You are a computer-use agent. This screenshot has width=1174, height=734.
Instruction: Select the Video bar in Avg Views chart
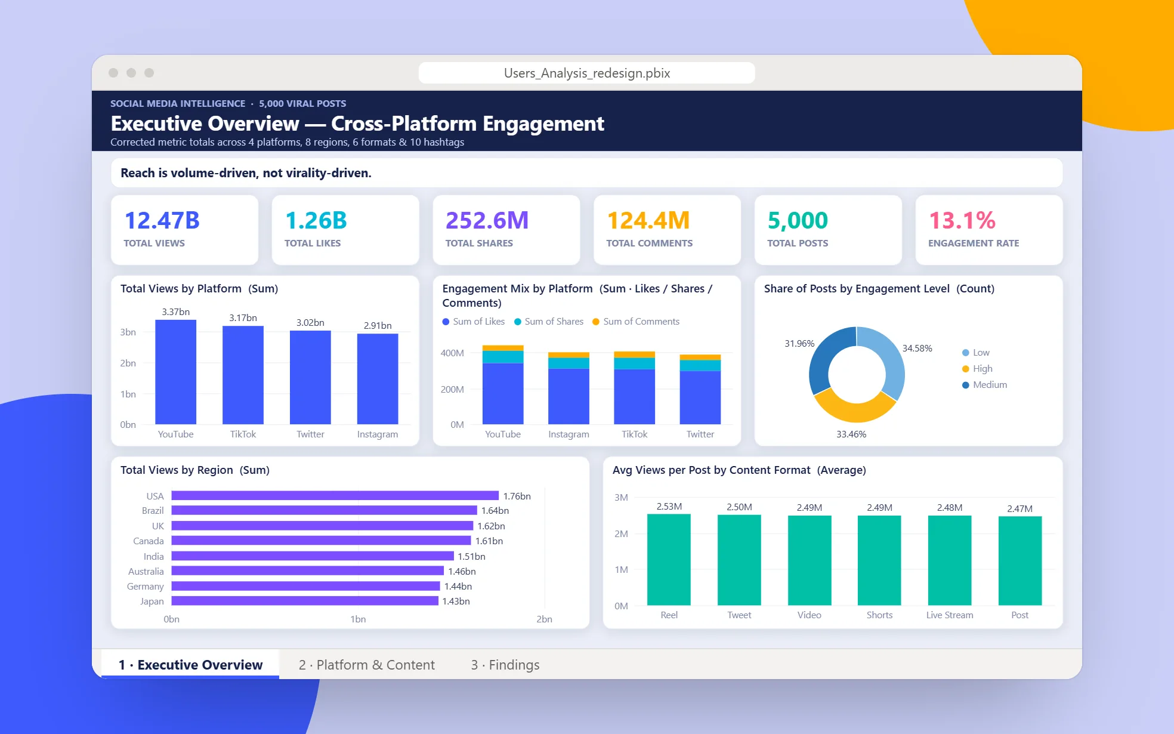pos(810,560)
